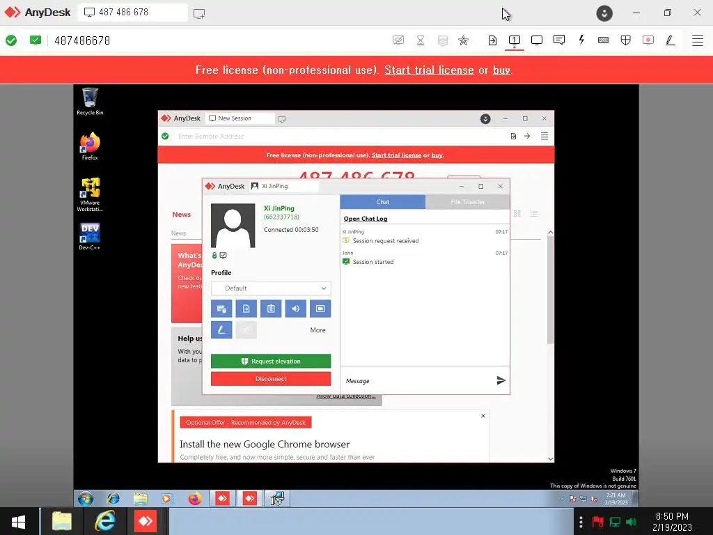The width and height of the screenshot is (713, 535).
Task: Select the Xi JinPing tab in session window
Action: coord(284,186)
